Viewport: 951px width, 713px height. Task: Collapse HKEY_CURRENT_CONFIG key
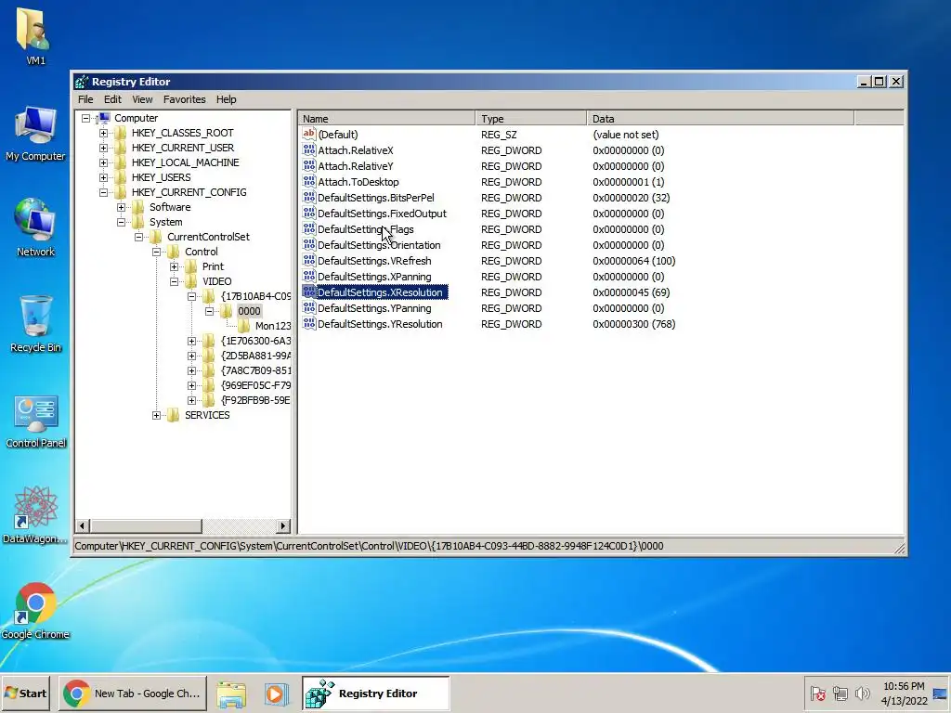point(104,192)
